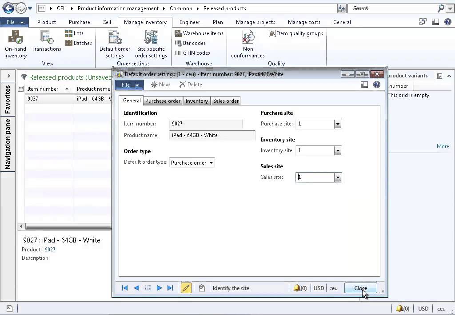Open the Sell ribbon tab
This screenshot has width=455, height=315.
[107, 22]
